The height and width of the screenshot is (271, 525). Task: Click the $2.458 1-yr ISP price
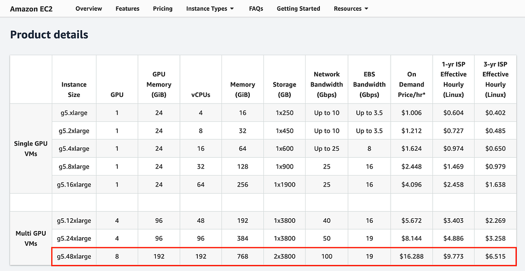[453, 184]
